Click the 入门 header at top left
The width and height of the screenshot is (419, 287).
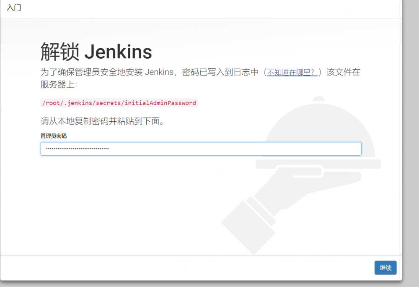pos(14,8)
